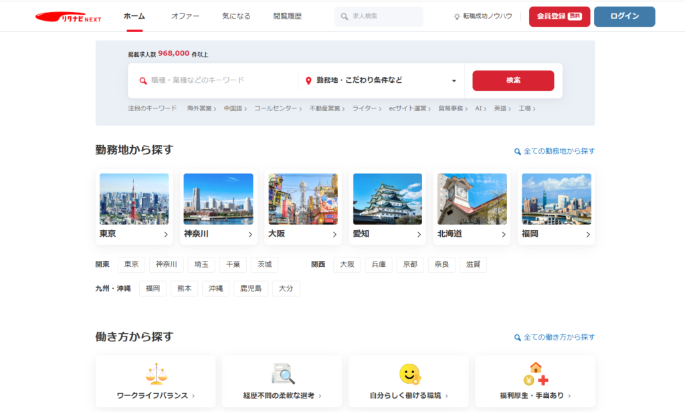The width and height of the screenshot is (685, 412).
Task: Click the Rikunabi NEXT logo
Action: (x=68, y=17)
